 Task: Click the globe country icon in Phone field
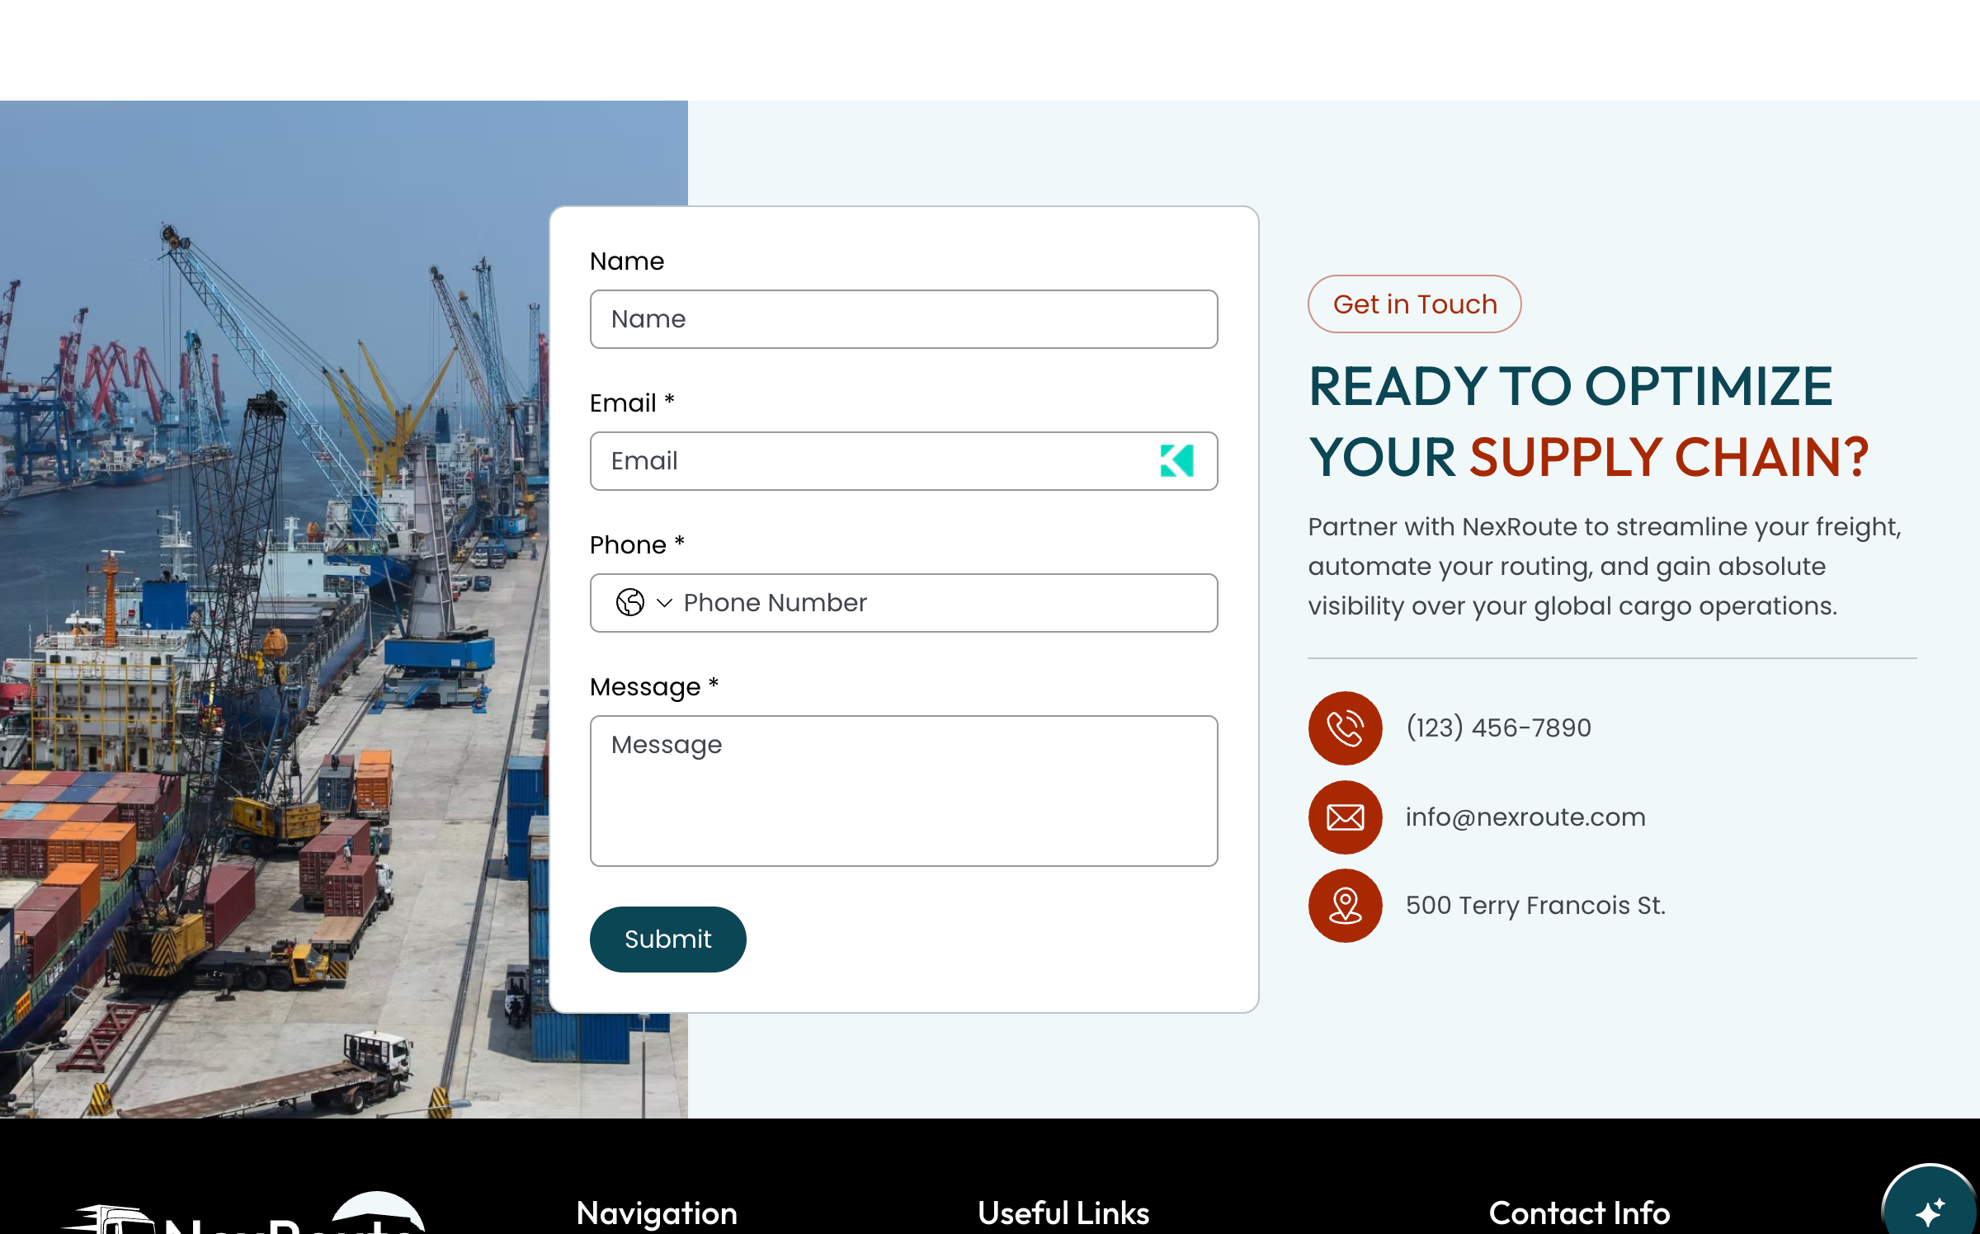[630, 602]
